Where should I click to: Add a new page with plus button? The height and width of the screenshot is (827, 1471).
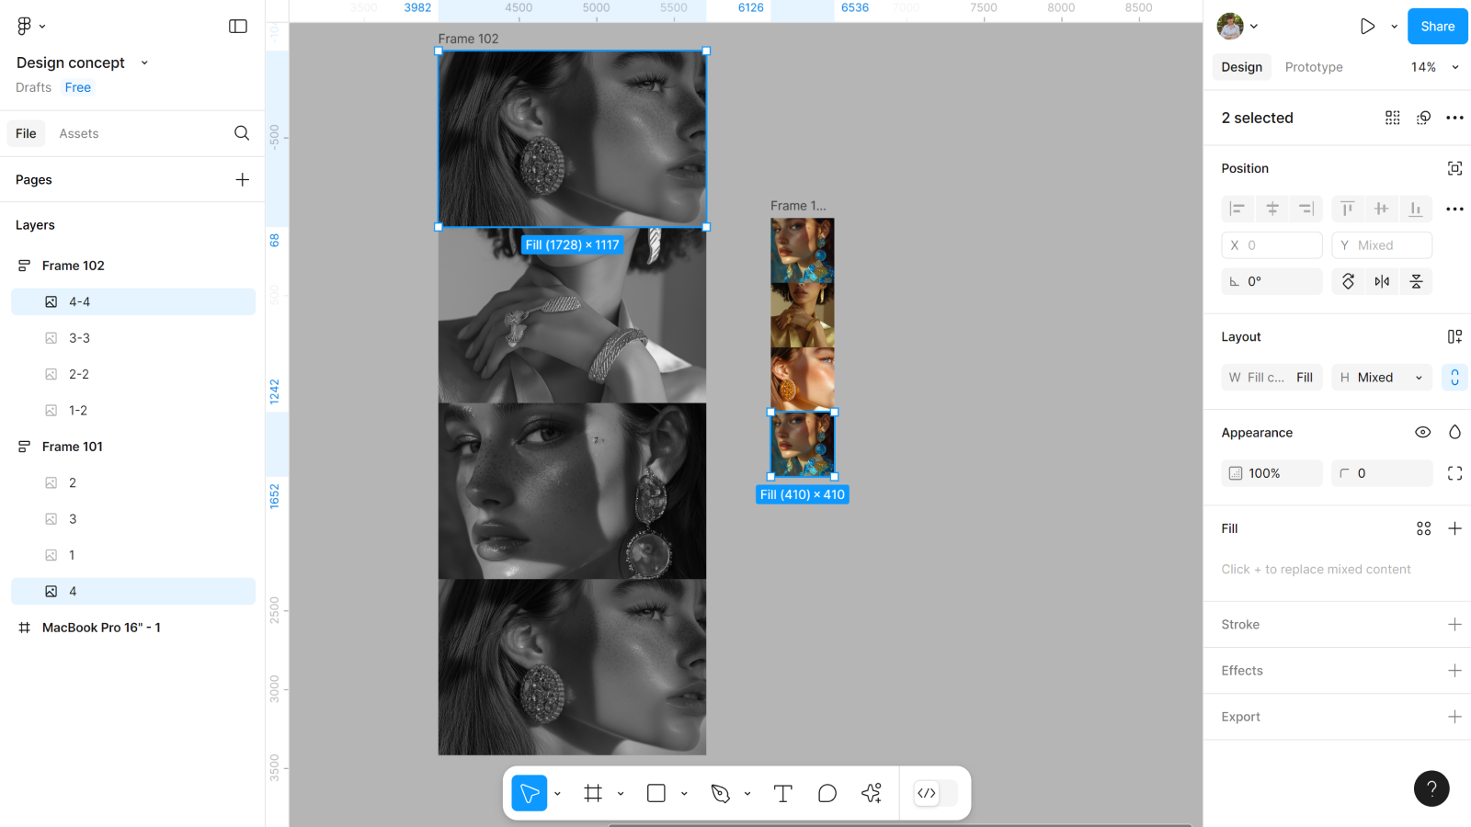[x=243, y=179]
